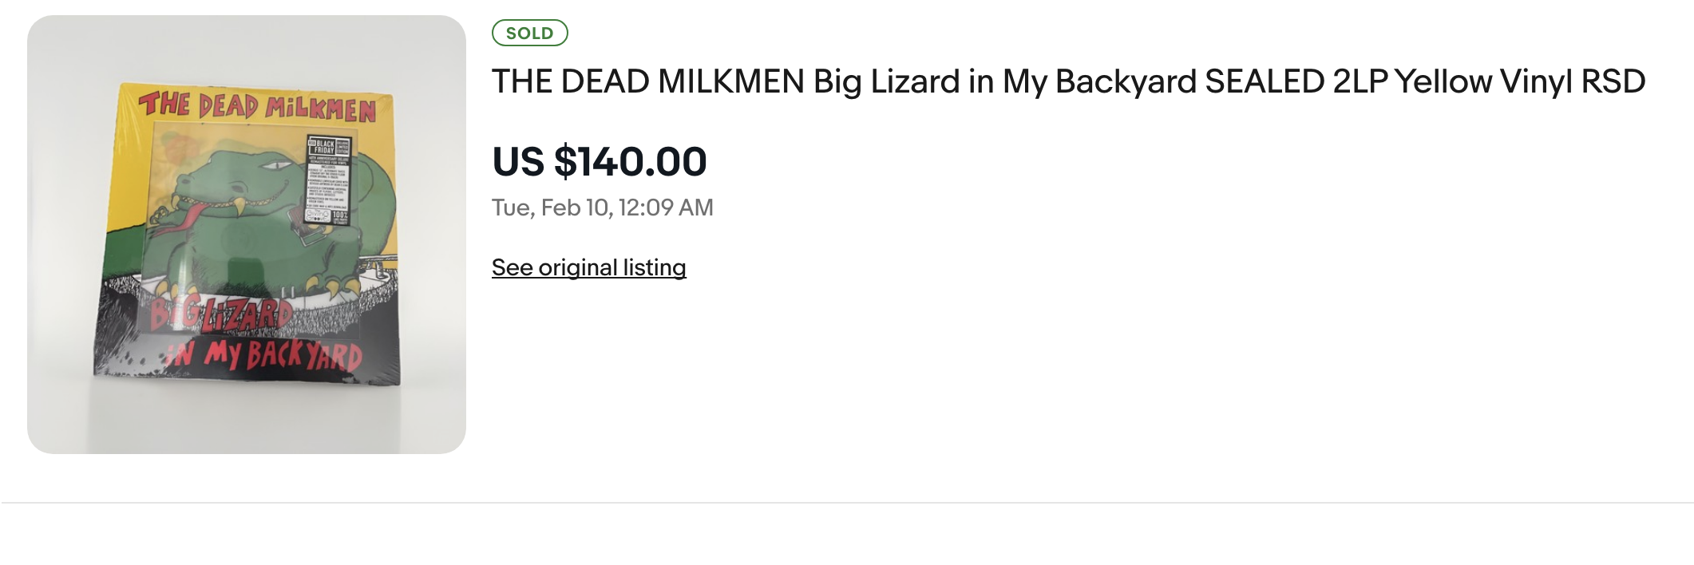1694x565 pixels.
Task: Open the listing title link
Action: tap(1070, 81)
